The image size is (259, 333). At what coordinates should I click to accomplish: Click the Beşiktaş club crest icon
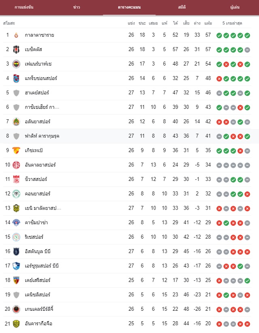pos(16,49)
